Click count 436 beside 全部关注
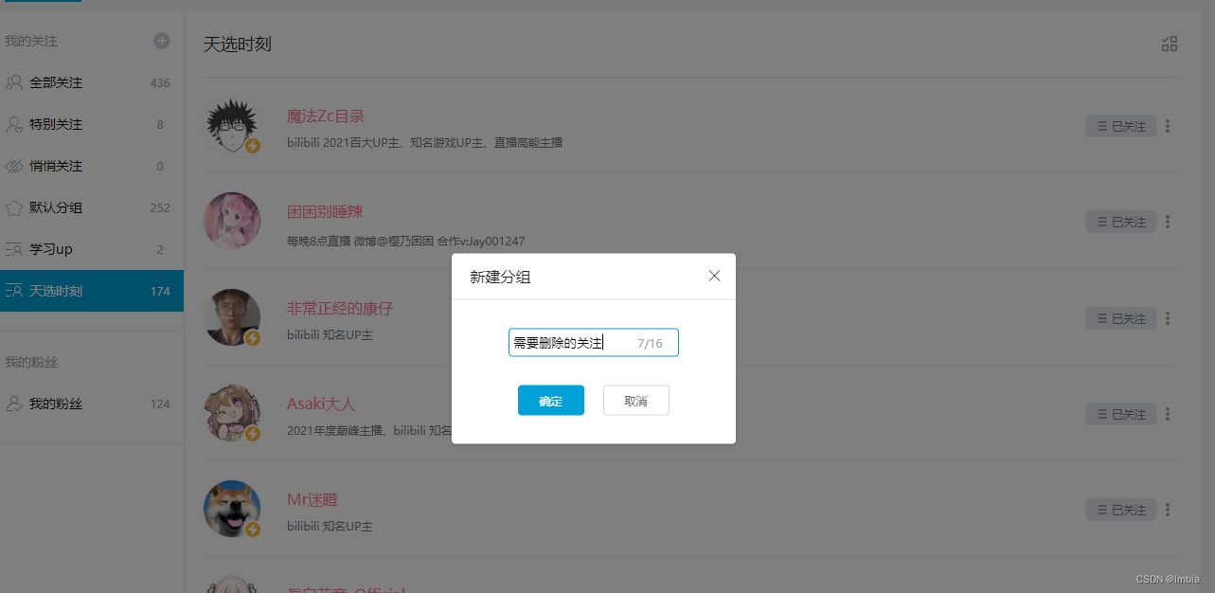This screenshot has width=1215, height=593. [160, 83]
